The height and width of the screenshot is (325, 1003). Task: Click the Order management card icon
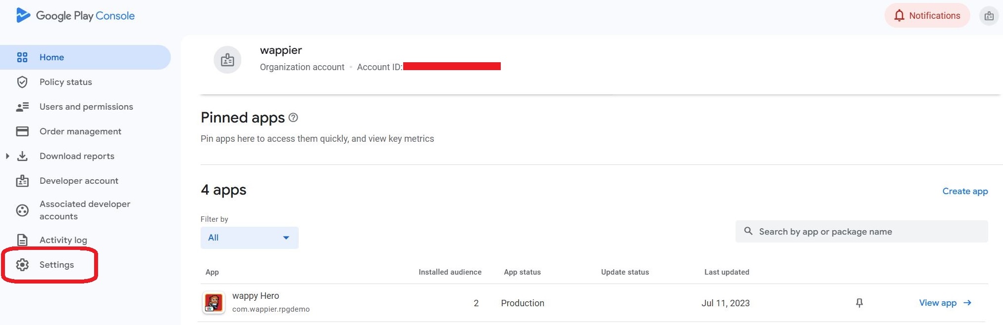[x=22, y=131]
